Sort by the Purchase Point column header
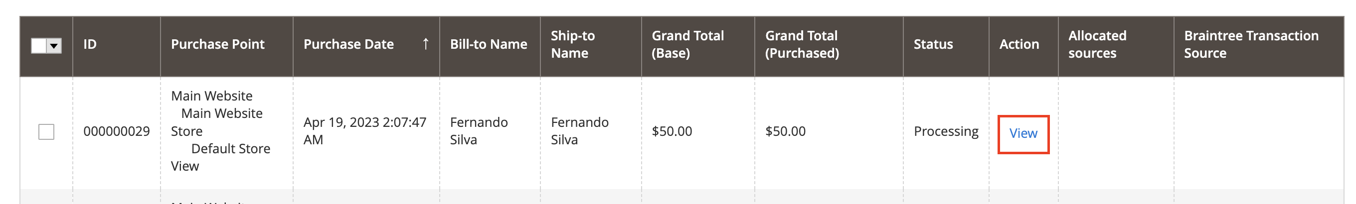 click(x=217, y=45)
